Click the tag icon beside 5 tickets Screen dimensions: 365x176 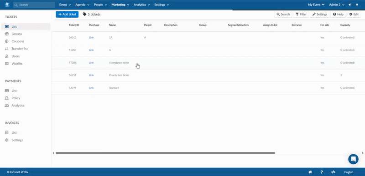pyautogui.click(x=84, y=15)
